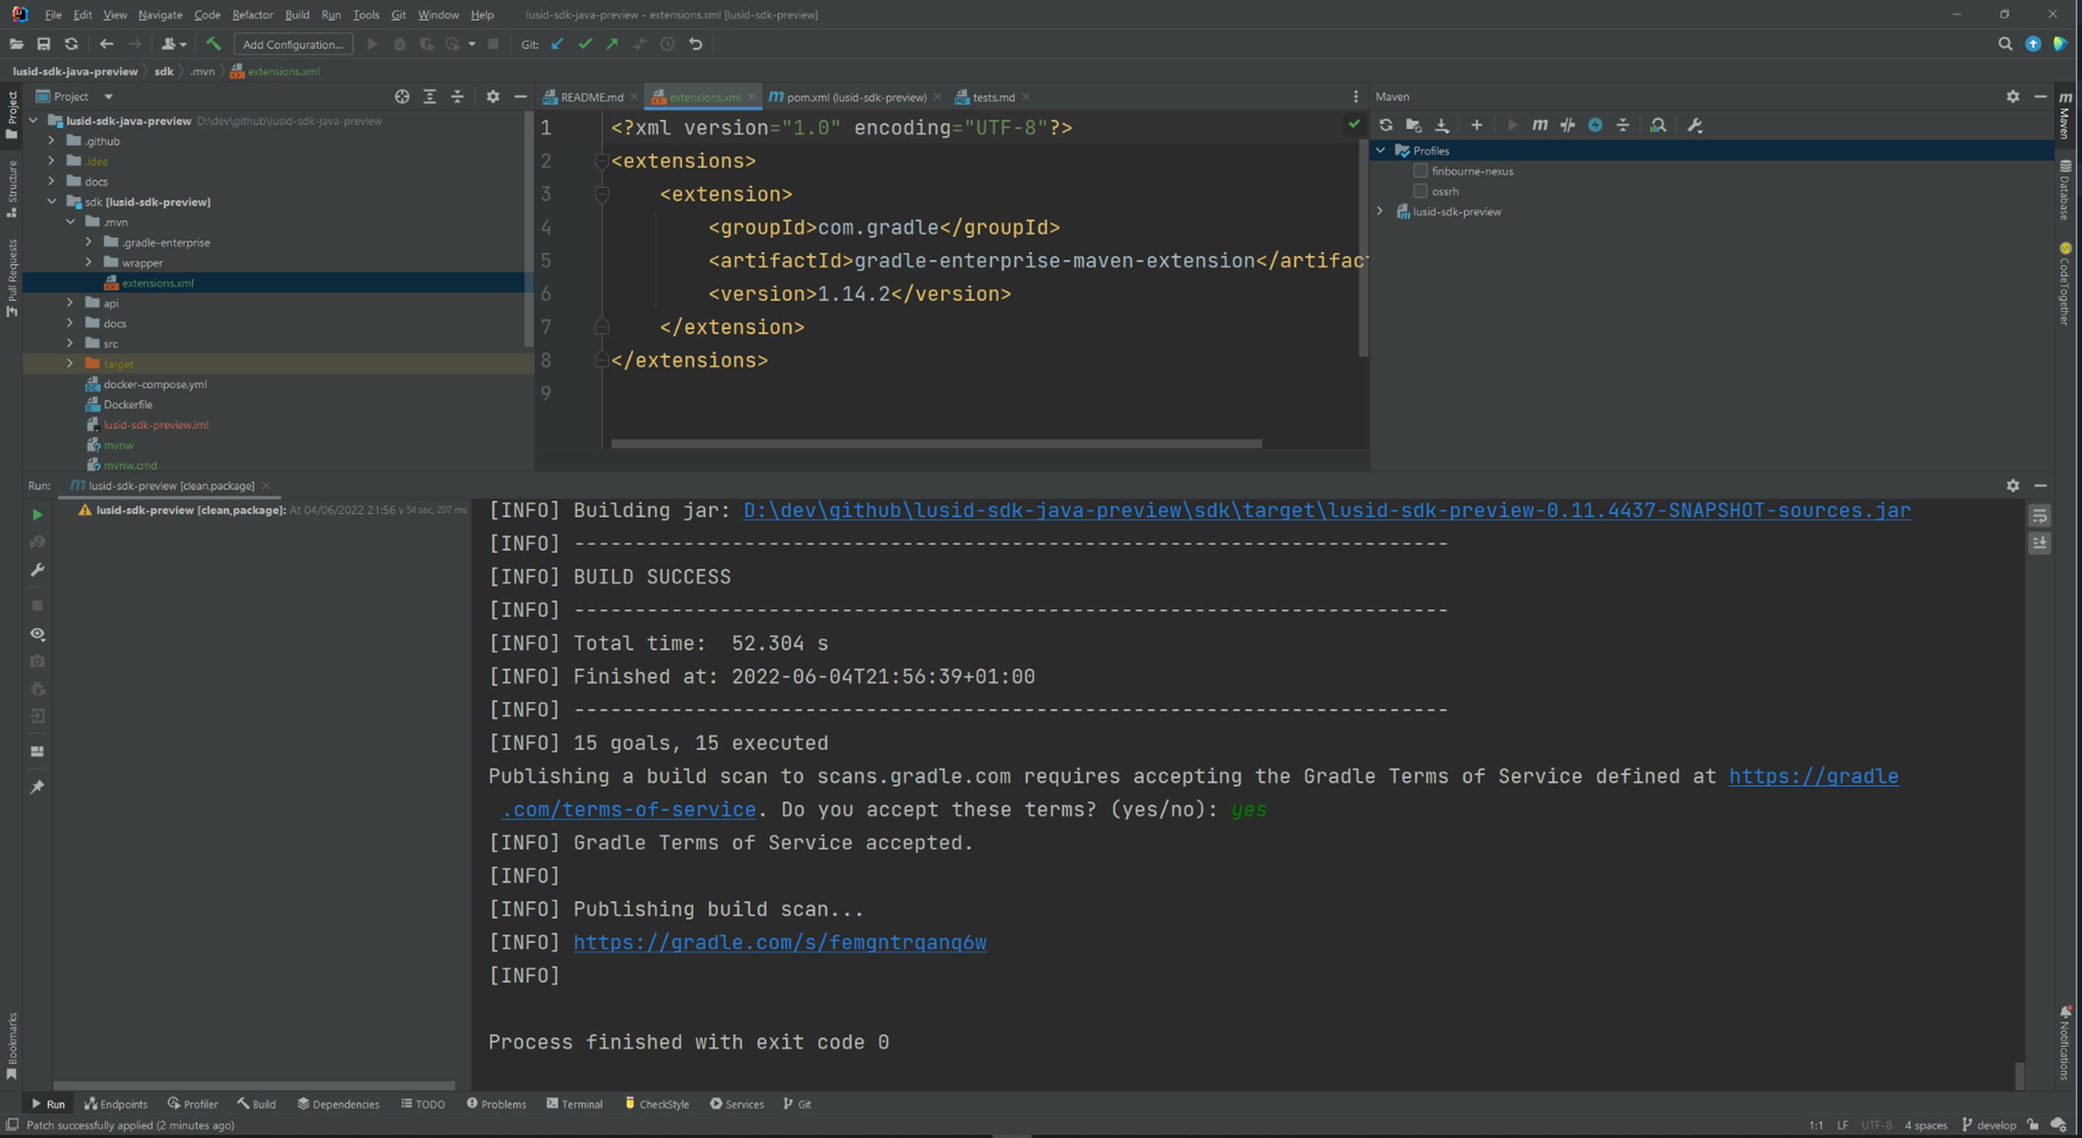This screenshot has width=2082, height=1138.
Task: Click Add Maven Projects plus icon
Action: [x=1477, y=126]
